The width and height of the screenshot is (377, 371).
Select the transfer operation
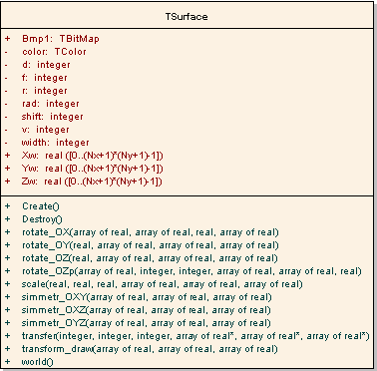tap(195, 336)
